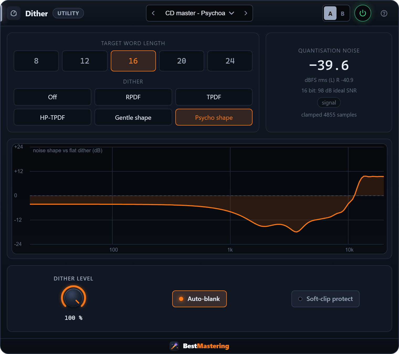
Task: Switch to A compare slot
Action: tap(330, 13)
